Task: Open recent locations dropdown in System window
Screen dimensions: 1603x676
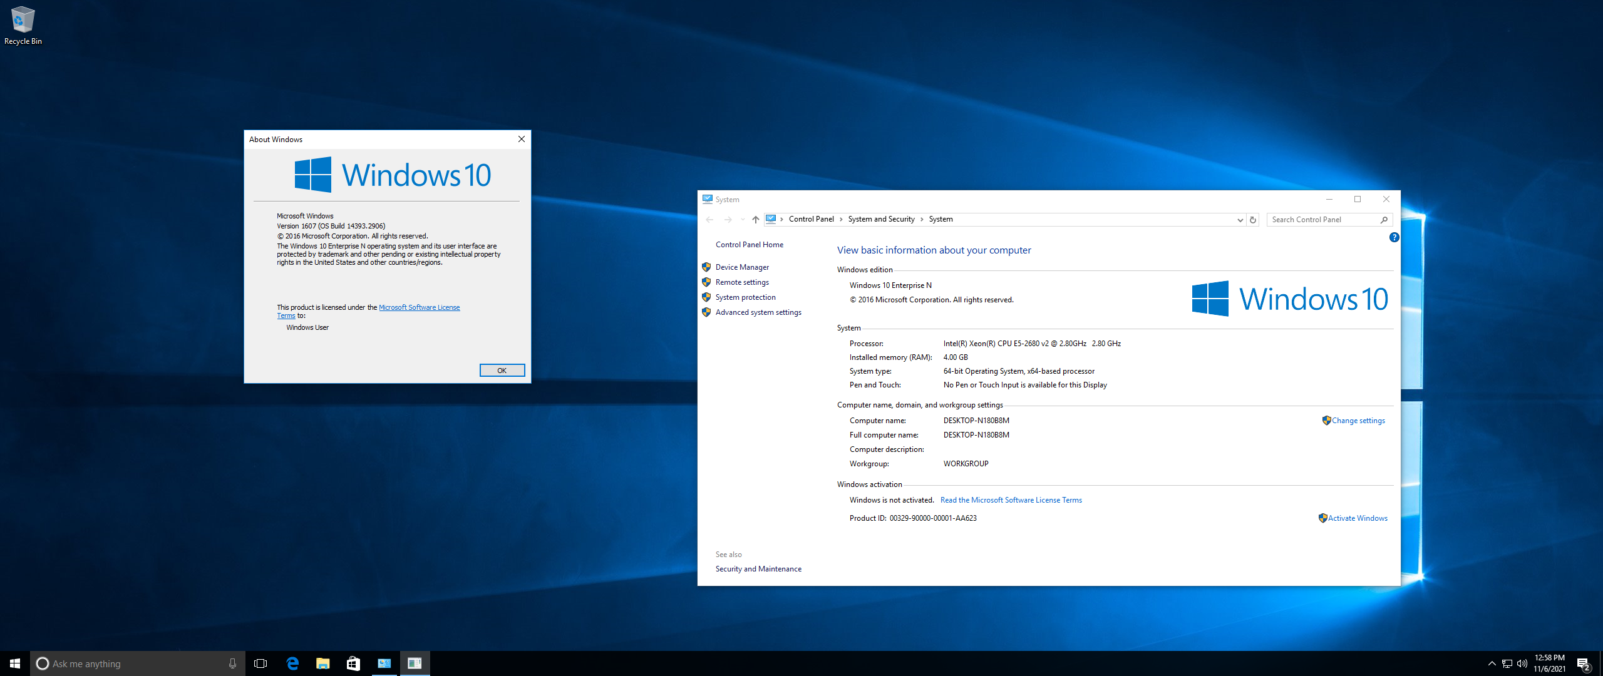Action: pos(743,219)
